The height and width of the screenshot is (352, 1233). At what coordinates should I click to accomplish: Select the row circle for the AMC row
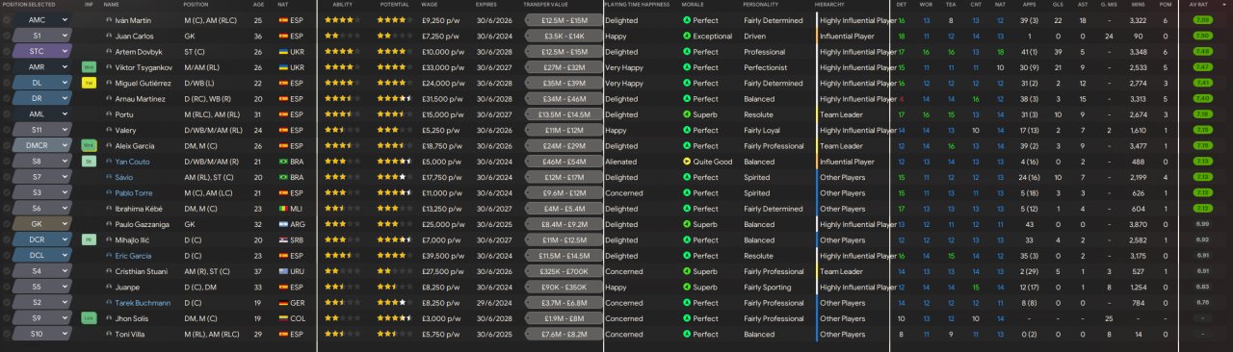click(x=7, y=20)
